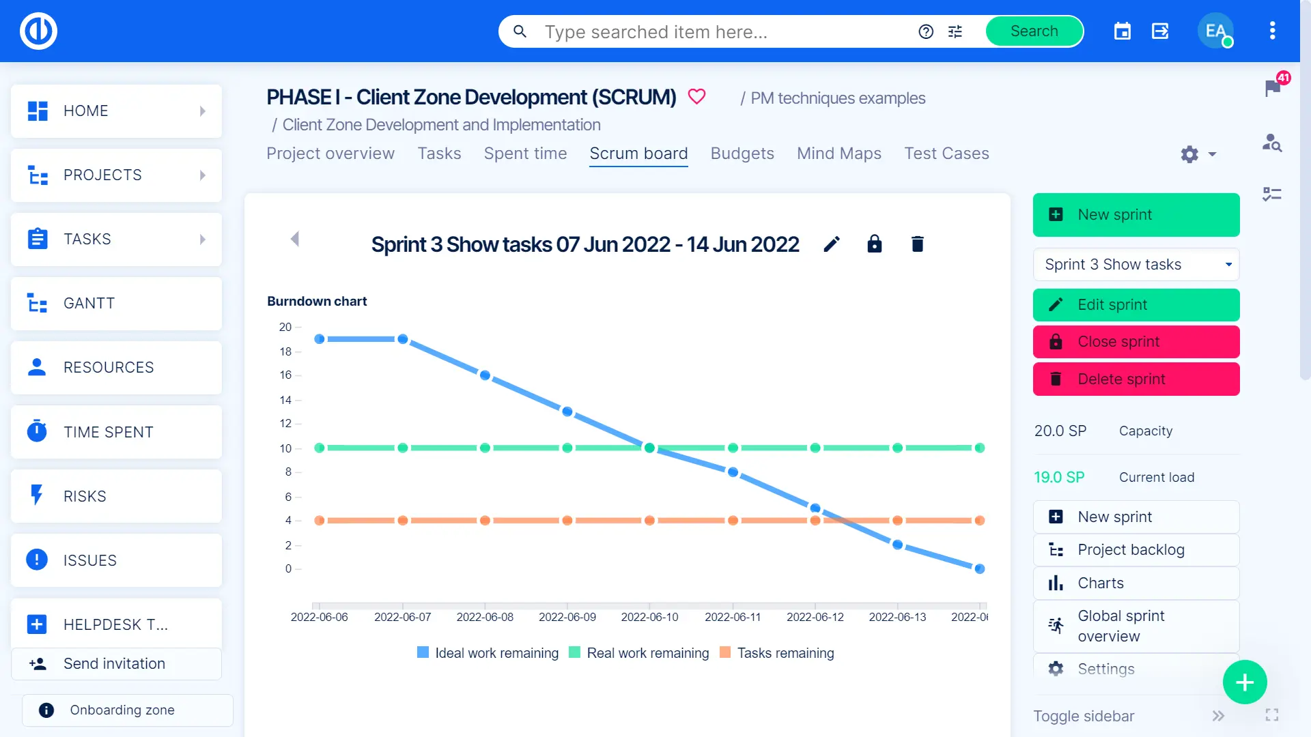Toggle Tasks remaining legend item
1311x737 pixels.
pos(777,653)
